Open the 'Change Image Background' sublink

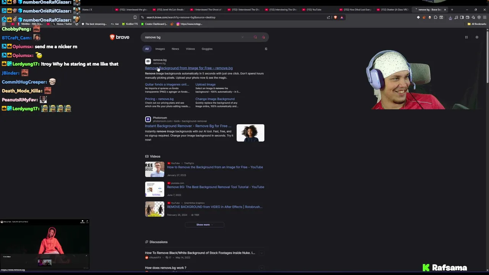point(215,99)
